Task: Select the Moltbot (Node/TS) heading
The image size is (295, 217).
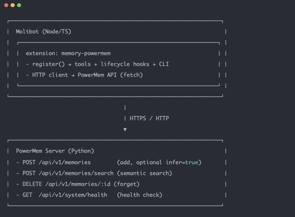Action: (44, 32)
